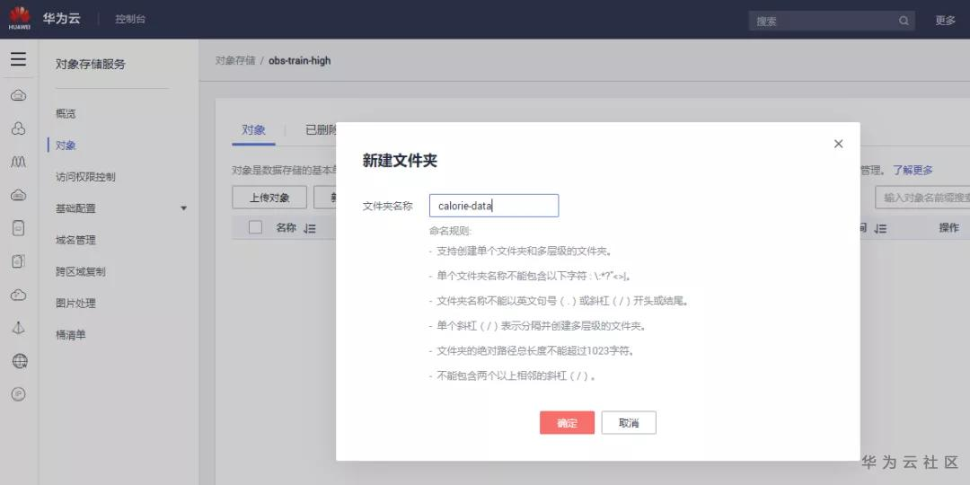Click the circular IP icon in the sidebar
Viewport: 970px width, 485px height.
(x=19, y=394)
